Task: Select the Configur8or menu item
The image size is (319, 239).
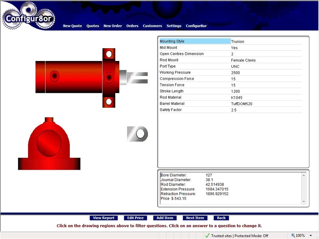Action: [x=196, y=26]
